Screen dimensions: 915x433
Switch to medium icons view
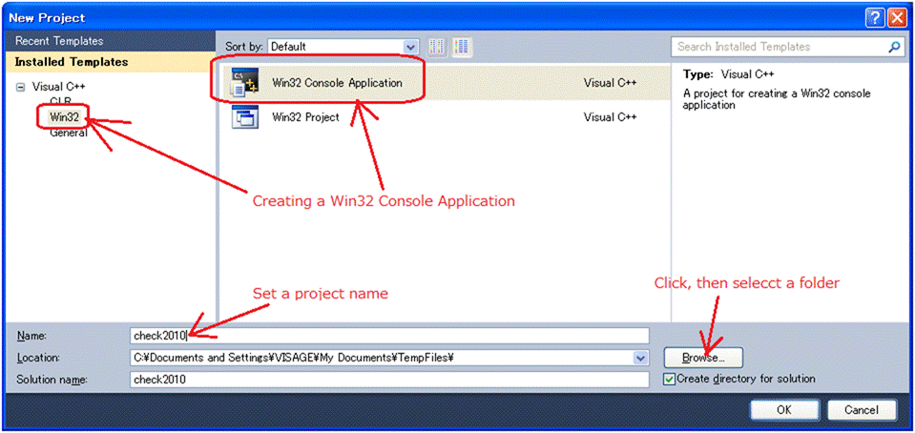tap(462, 47)
